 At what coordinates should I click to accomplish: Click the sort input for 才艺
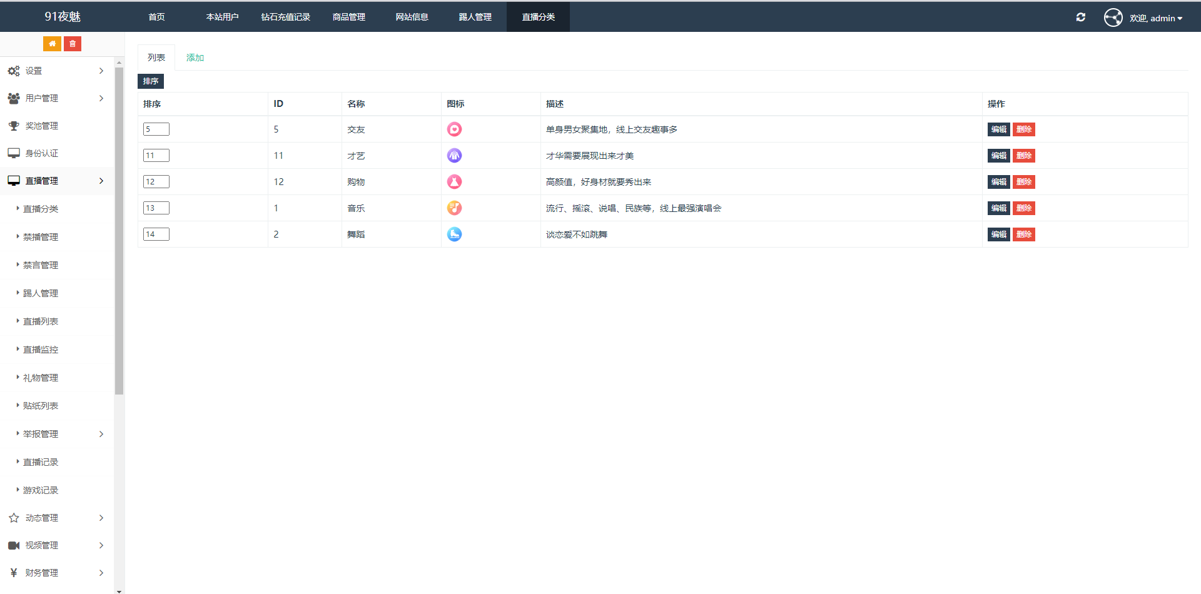156,156
